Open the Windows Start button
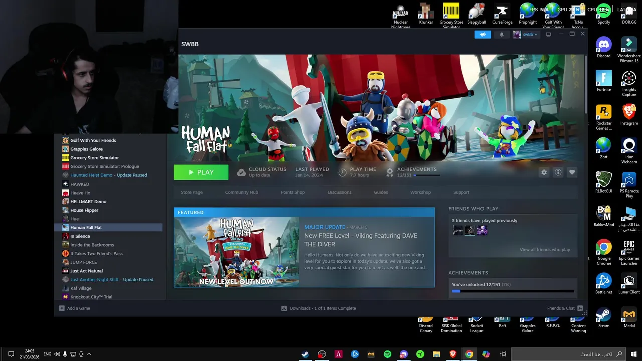The image size is (642, 361). click(634, 354)
